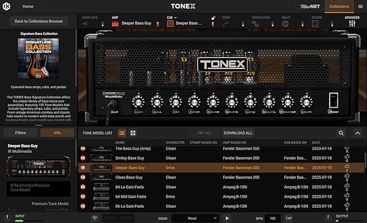Select Smiley Bass Guy tone model
Viewport: 367px width, 223px height.
[221, 158]
